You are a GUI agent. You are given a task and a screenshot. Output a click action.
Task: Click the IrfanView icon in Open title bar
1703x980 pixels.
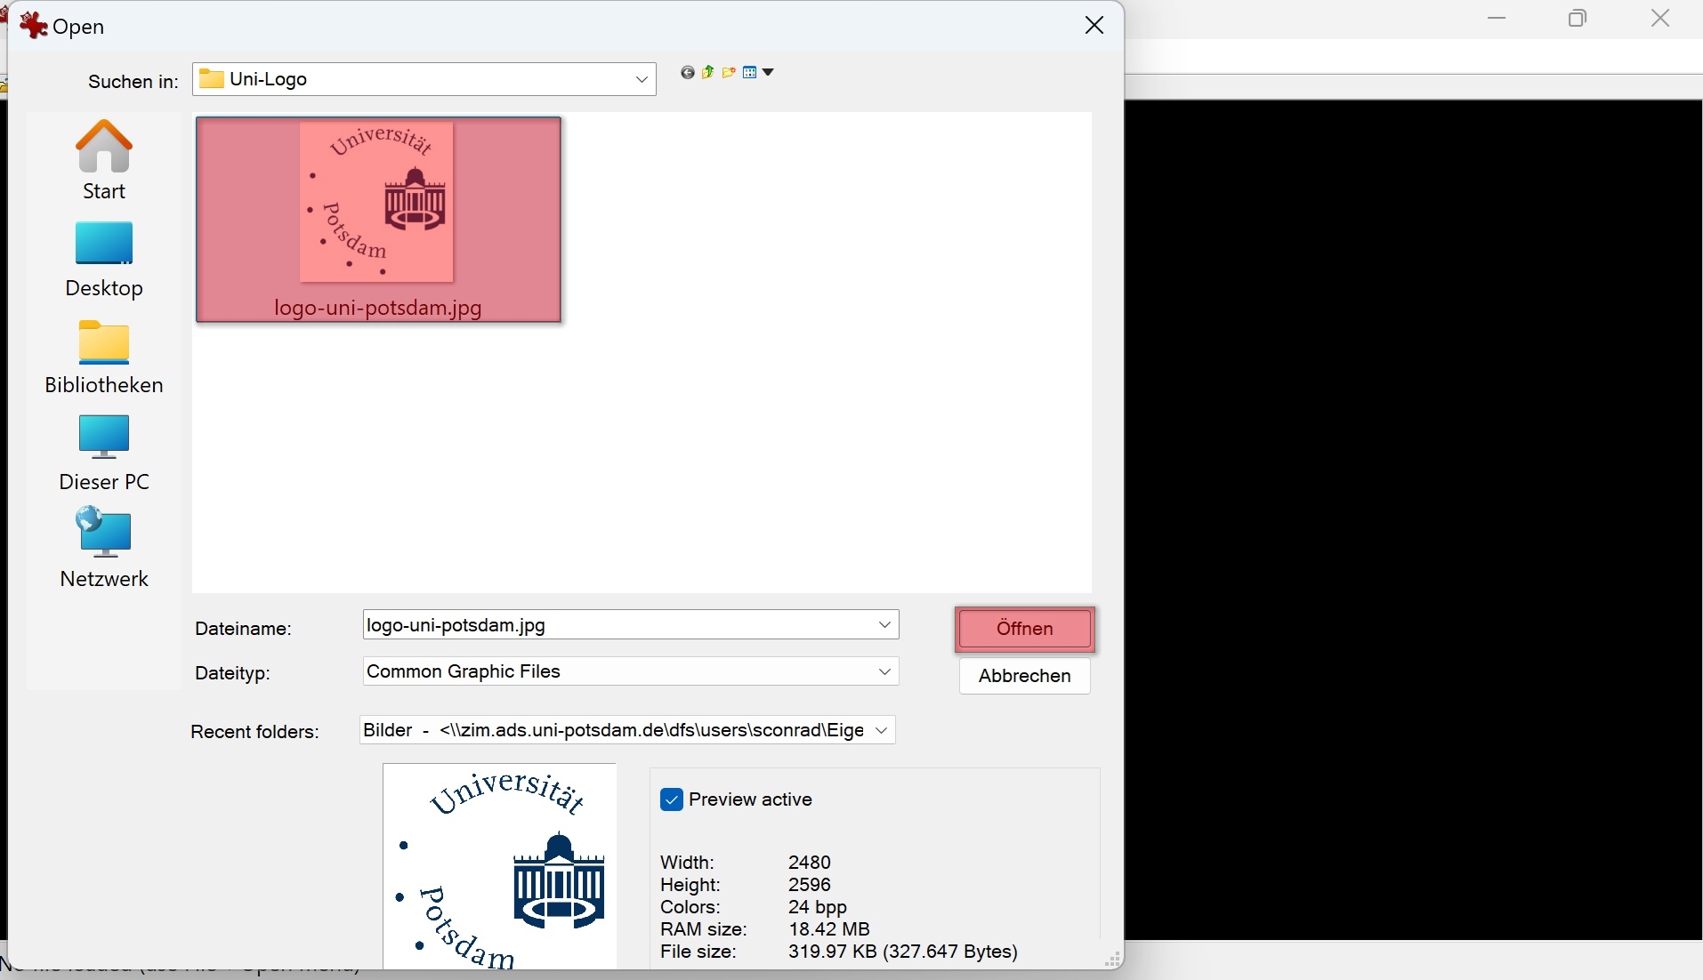[x=34, y=26]
